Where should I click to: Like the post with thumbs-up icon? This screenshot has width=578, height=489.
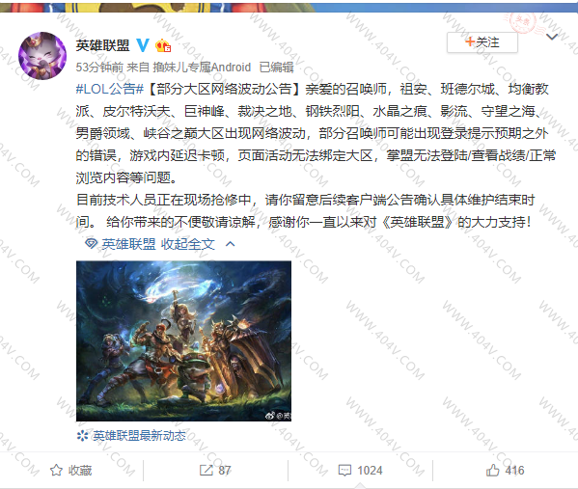click(492, 471)
